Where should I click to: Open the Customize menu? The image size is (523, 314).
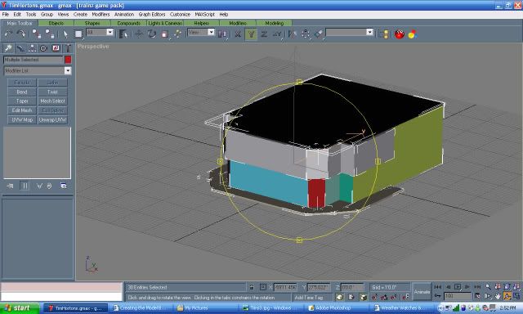[180, 15]
